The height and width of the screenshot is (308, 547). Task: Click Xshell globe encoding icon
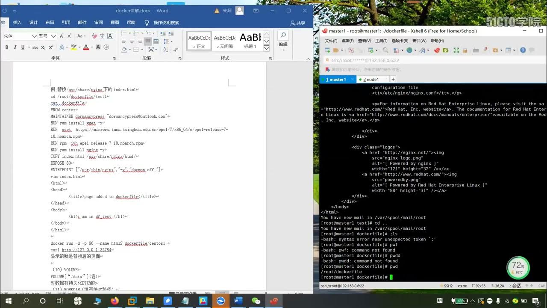409,50
